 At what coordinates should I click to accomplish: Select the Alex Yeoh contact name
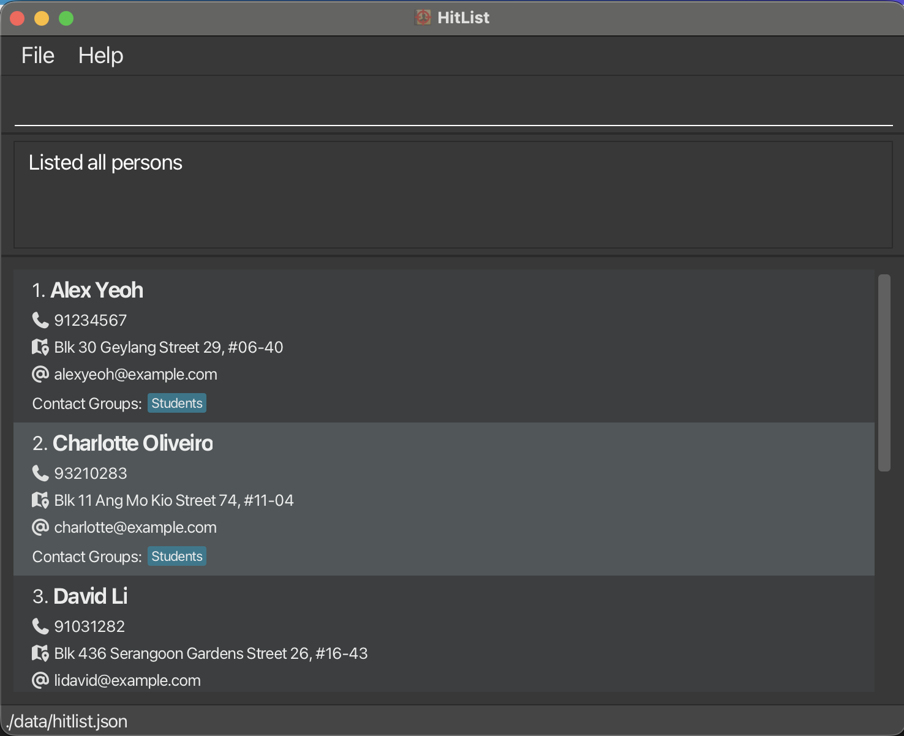click(97, 290)
